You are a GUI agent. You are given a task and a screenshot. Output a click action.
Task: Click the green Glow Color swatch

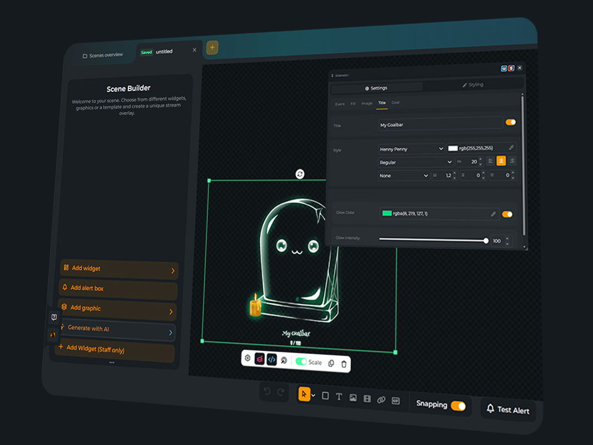pos(387,213)
